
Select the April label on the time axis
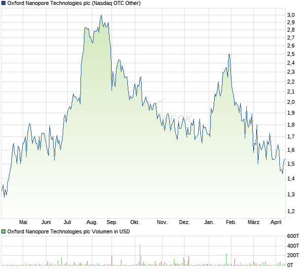(x=276, y=222)
